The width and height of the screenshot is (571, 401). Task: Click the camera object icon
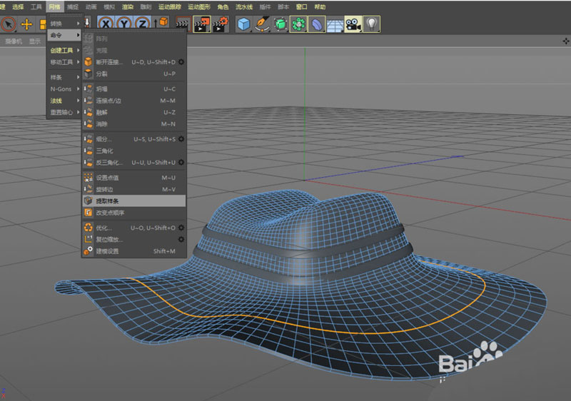tap(353, 24)
